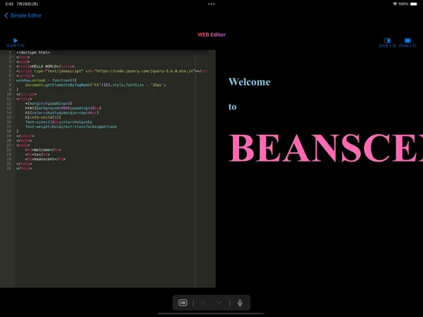Collapse the html tag fold on line 2
This screenshot has height=317, width=423.
(13, 57)
